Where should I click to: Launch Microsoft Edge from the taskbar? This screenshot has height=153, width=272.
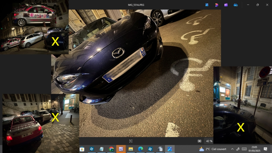[141, 149]
